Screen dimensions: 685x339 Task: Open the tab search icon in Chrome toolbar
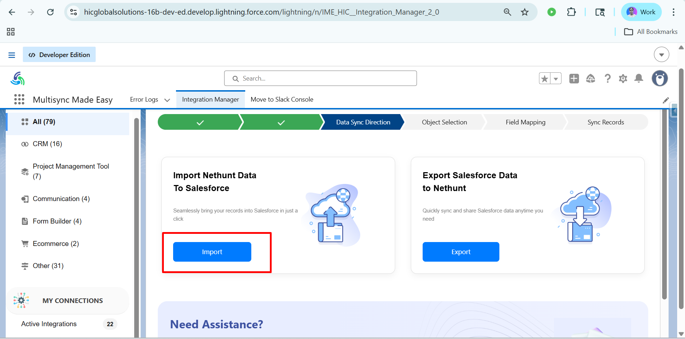tap(600, 12)
